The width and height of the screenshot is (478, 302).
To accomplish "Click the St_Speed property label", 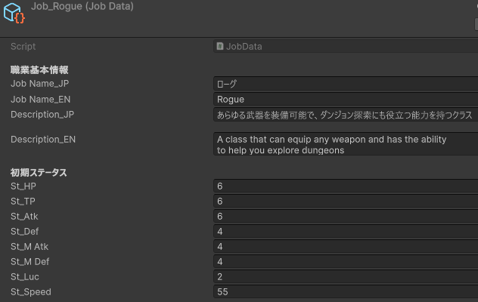I will 31,292.
